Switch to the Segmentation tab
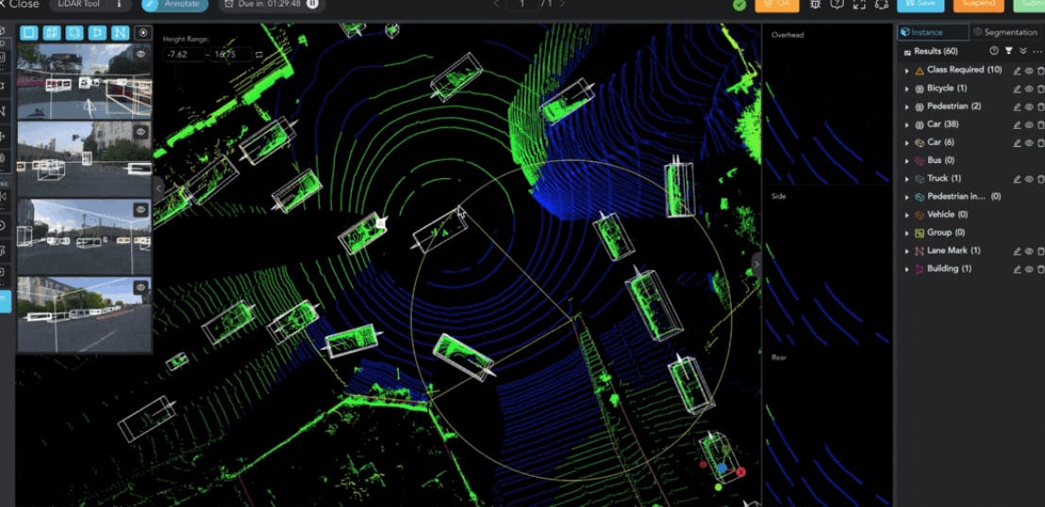This screenshot has height=507, width=1045. click(x=1005, y=32)
